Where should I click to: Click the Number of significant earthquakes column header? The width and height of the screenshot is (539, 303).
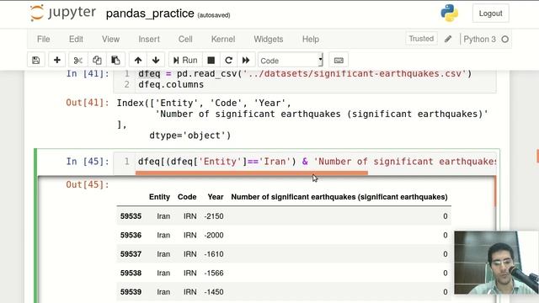[339, 197]
